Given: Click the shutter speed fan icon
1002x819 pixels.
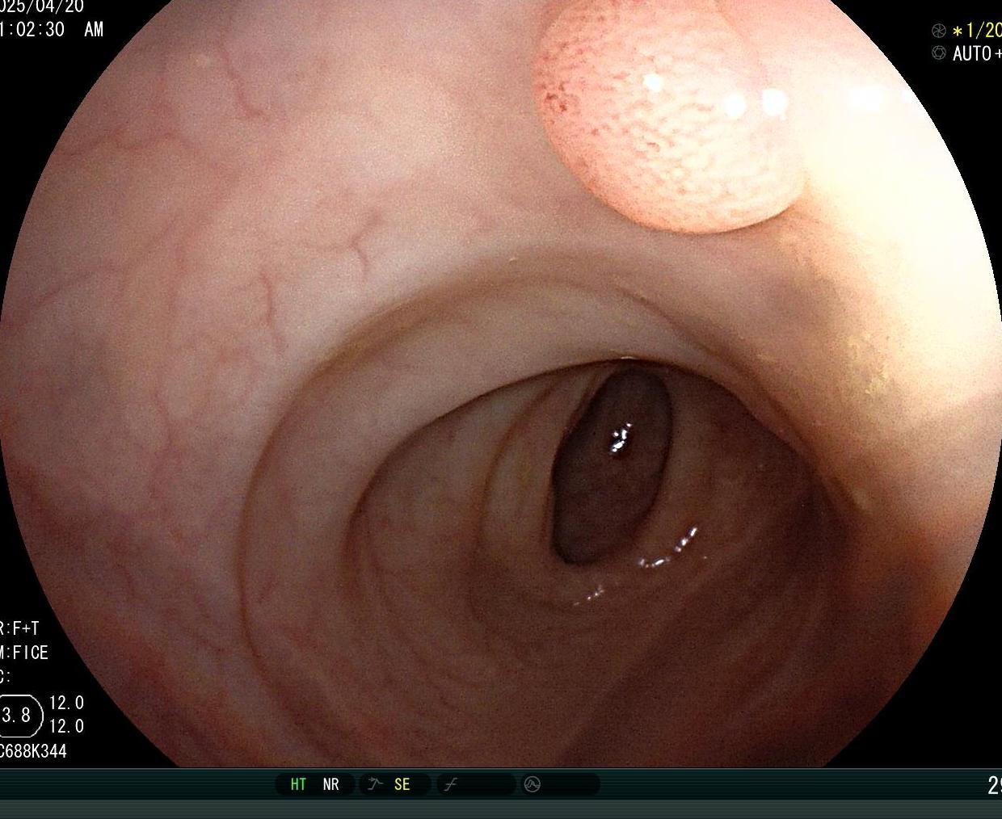Looking at the screenshot, I should [939, 31].
